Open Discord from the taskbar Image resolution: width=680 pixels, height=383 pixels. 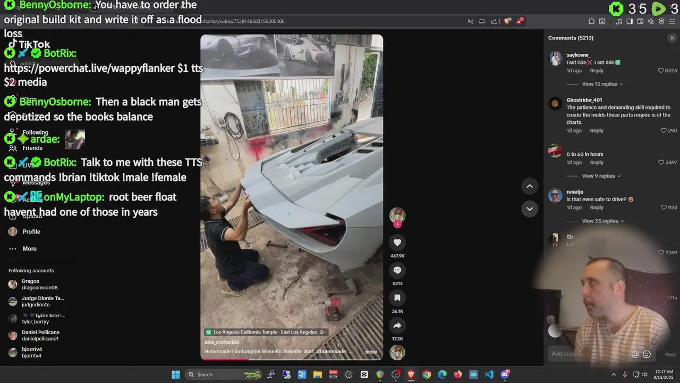pyautogui.click(x=505, y=374)
